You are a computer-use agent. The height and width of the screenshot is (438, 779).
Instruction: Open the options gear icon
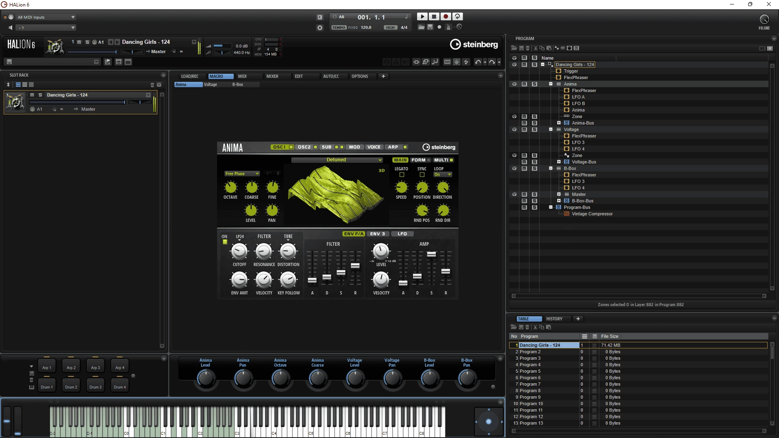pyautogui.click(x=320, y=28)
